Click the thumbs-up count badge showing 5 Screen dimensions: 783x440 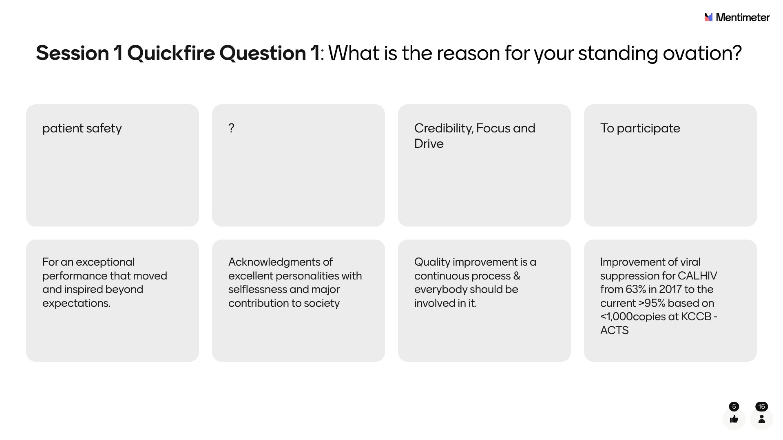coord(734,406)
